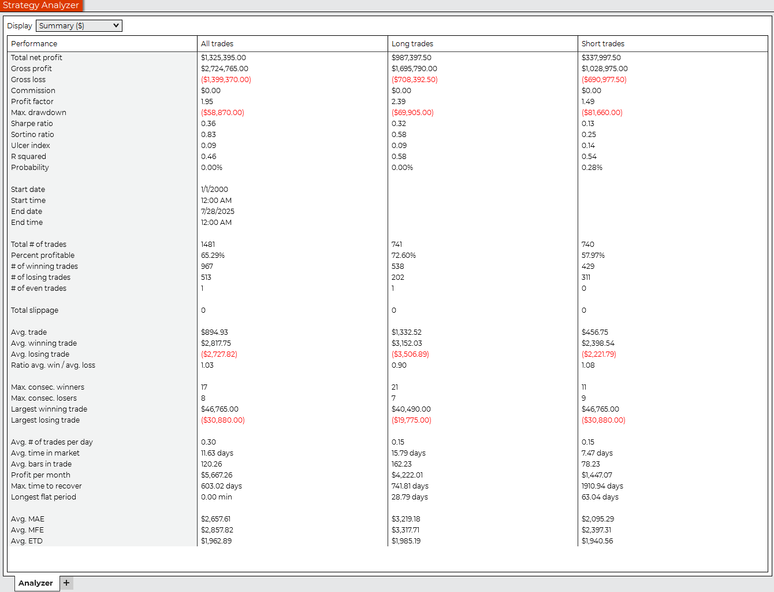Viewport: 774px width, 592px height.
Task: Click the Performance column header
Action: (34, 44)
